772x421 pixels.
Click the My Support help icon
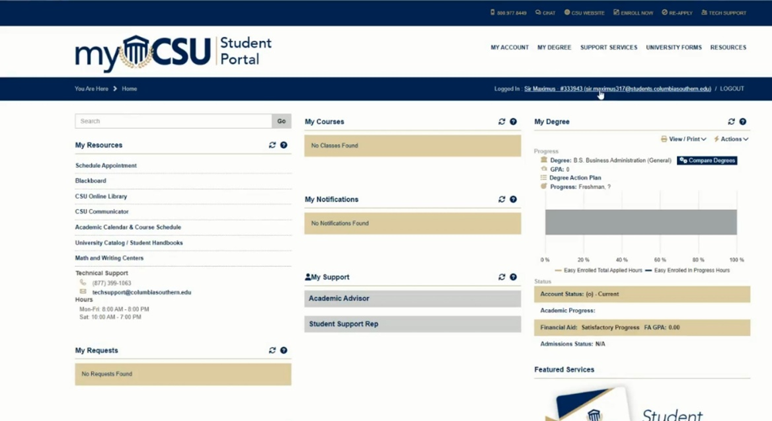[513, 278]
